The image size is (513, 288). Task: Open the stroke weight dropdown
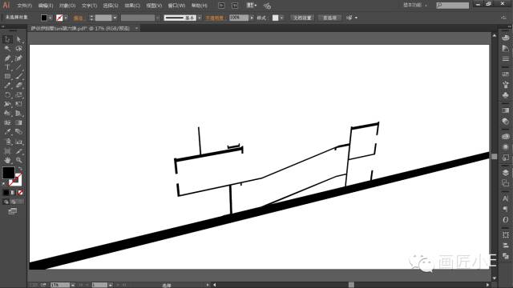point(115,18)
